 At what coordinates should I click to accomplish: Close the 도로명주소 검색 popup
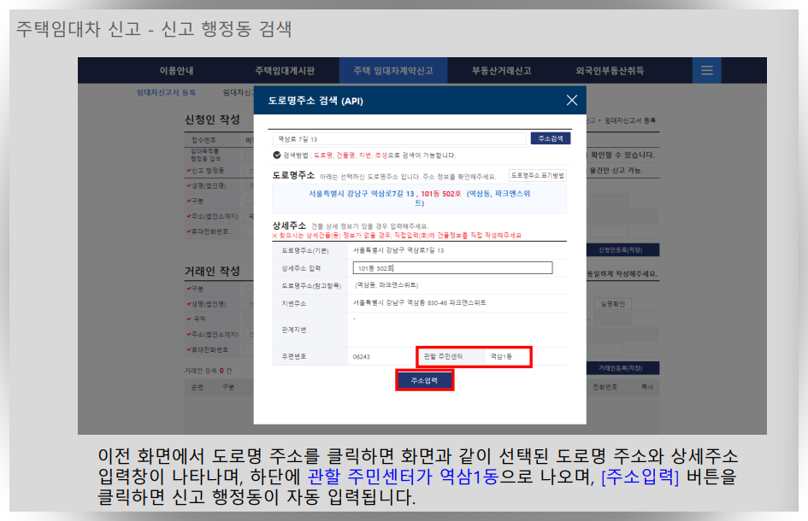coord(571,100)
